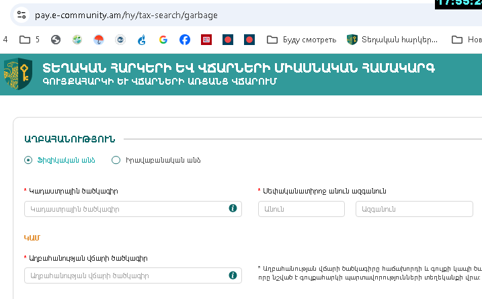The height and width of the screenshot is (299, 482).
Task: Open second red-circle-on-blue bookmark
Action: point(249,40)
